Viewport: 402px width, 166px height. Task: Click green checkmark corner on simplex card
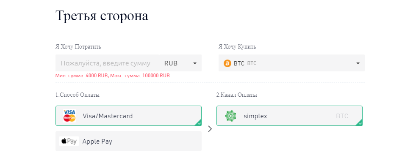tap(360, 123)
